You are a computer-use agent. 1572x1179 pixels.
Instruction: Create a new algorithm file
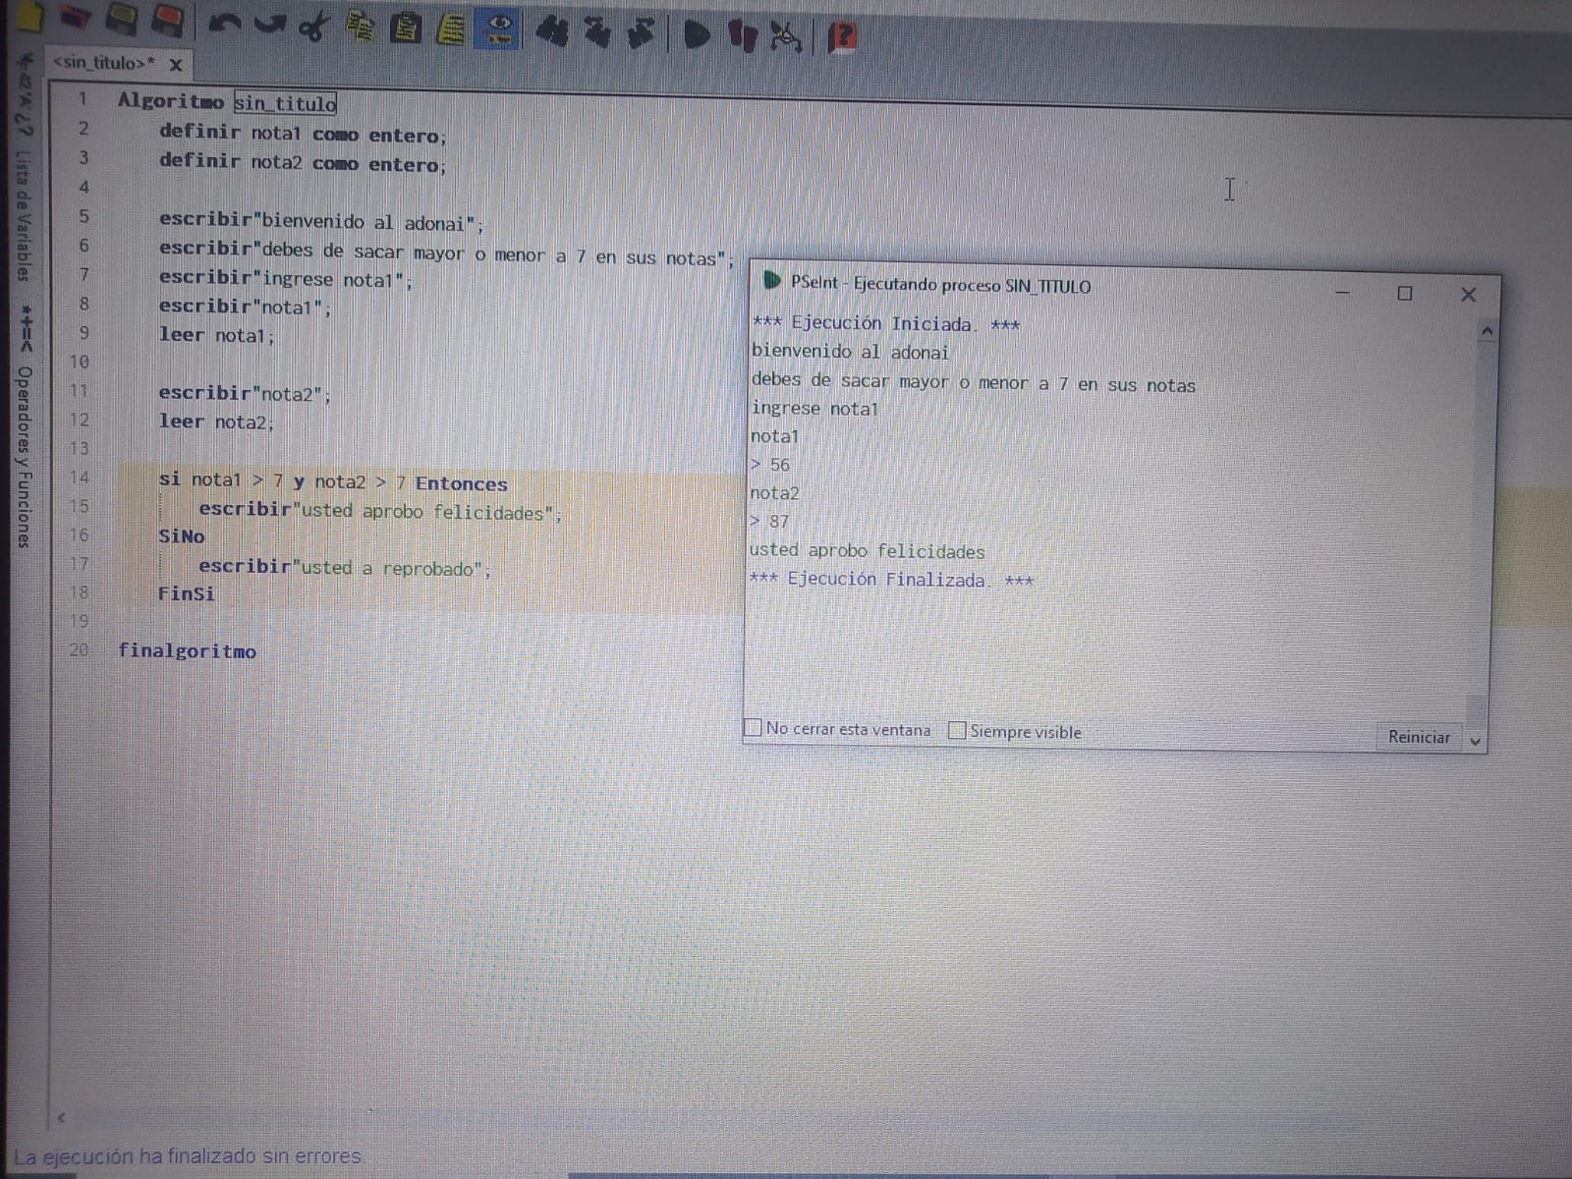(x=28, y=16)
